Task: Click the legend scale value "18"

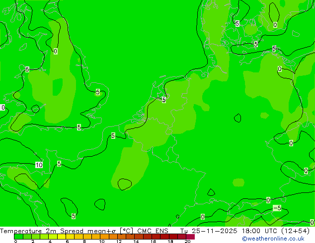Action: (x=170, y=242)
